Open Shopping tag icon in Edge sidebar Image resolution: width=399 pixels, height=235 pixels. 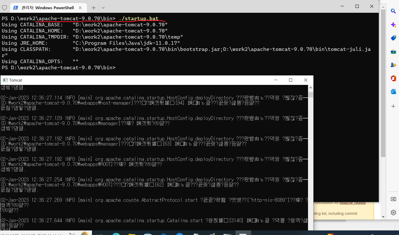coord(393,38)
